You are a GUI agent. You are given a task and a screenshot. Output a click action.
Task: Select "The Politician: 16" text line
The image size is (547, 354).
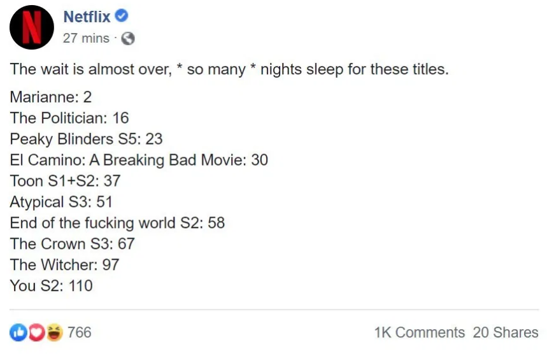[x=69, y=118]
